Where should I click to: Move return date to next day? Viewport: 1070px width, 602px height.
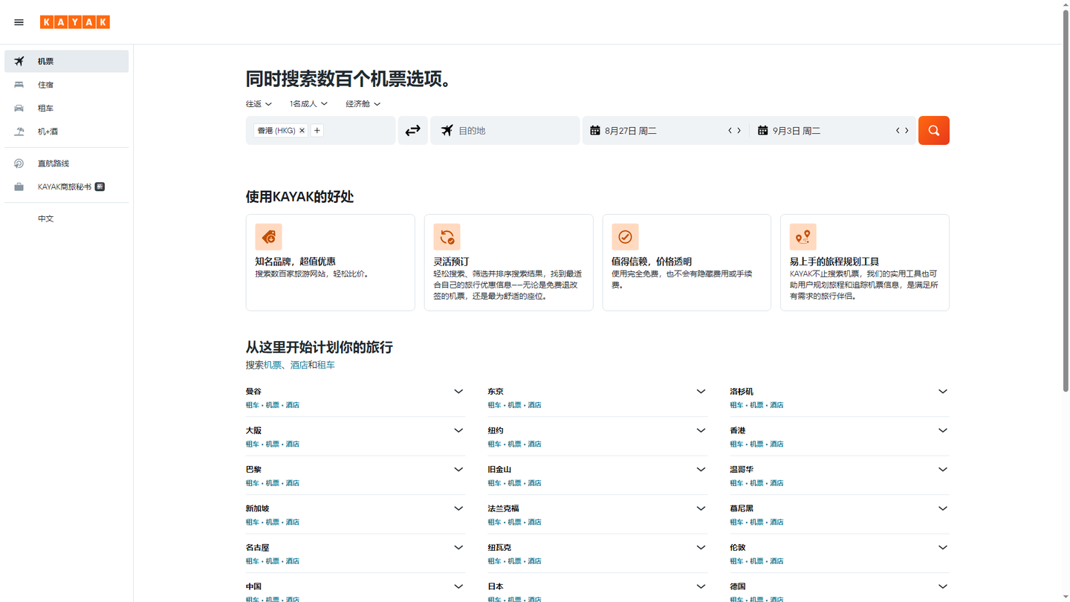tap(907, 131)
